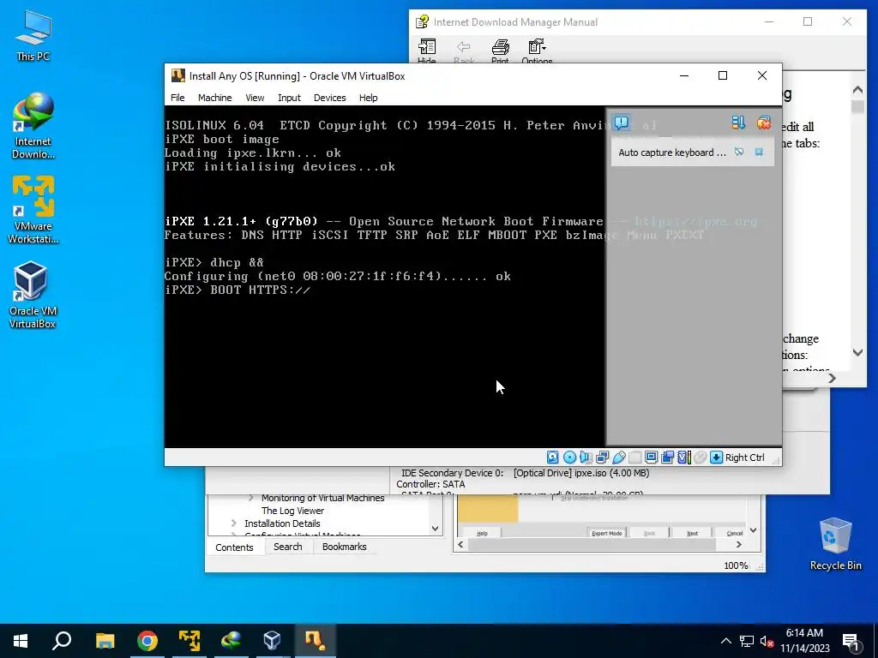Dismiss the Auto capture keyboard notification
Image resolution: width=878 pixels, height=658 pixels.
(x=759, y=152)
